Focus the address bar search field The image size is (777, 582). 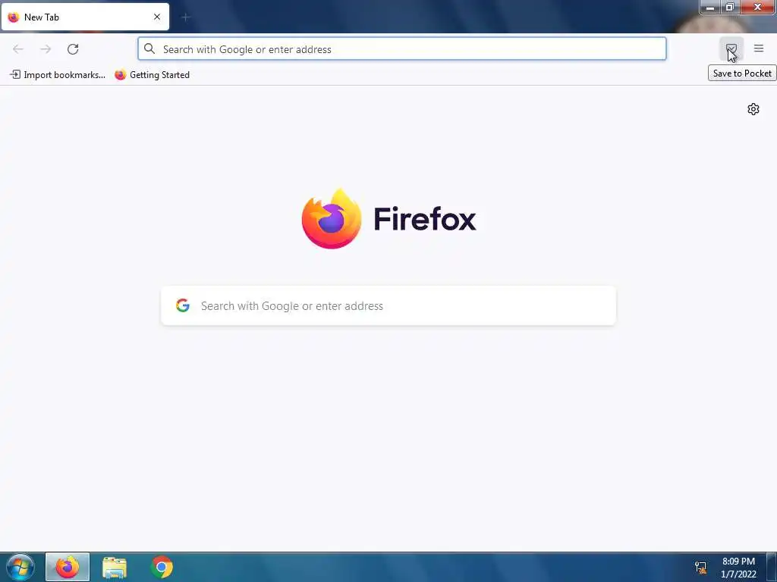402,49
